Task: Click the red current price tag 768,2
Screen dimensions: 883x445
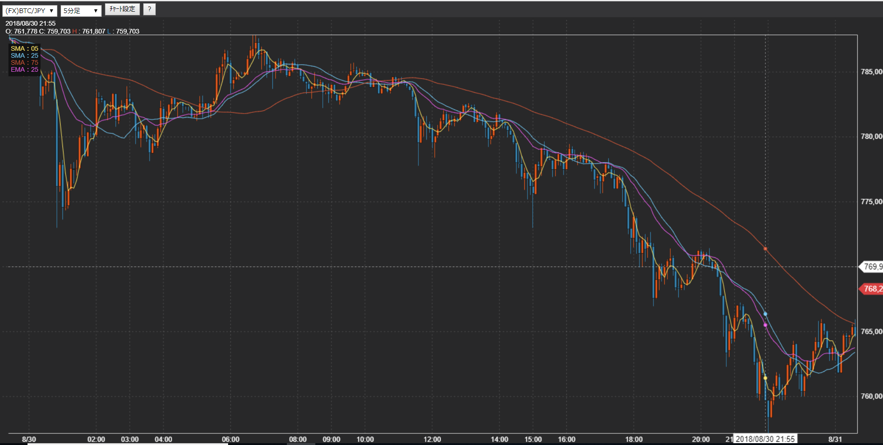Action: pos(871,289)
